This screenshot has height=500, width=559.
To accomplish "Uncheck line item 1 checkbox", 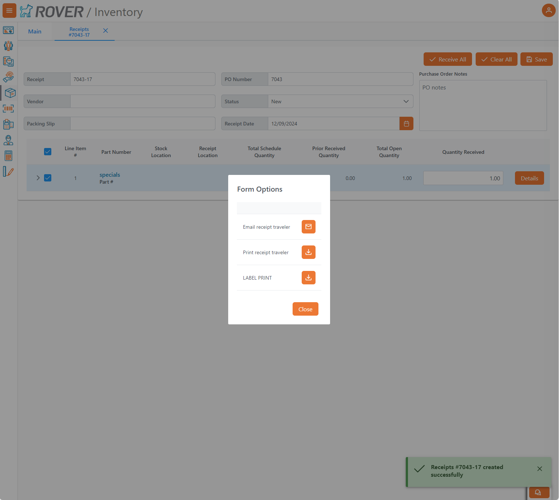I will click(x=48, y=178).
